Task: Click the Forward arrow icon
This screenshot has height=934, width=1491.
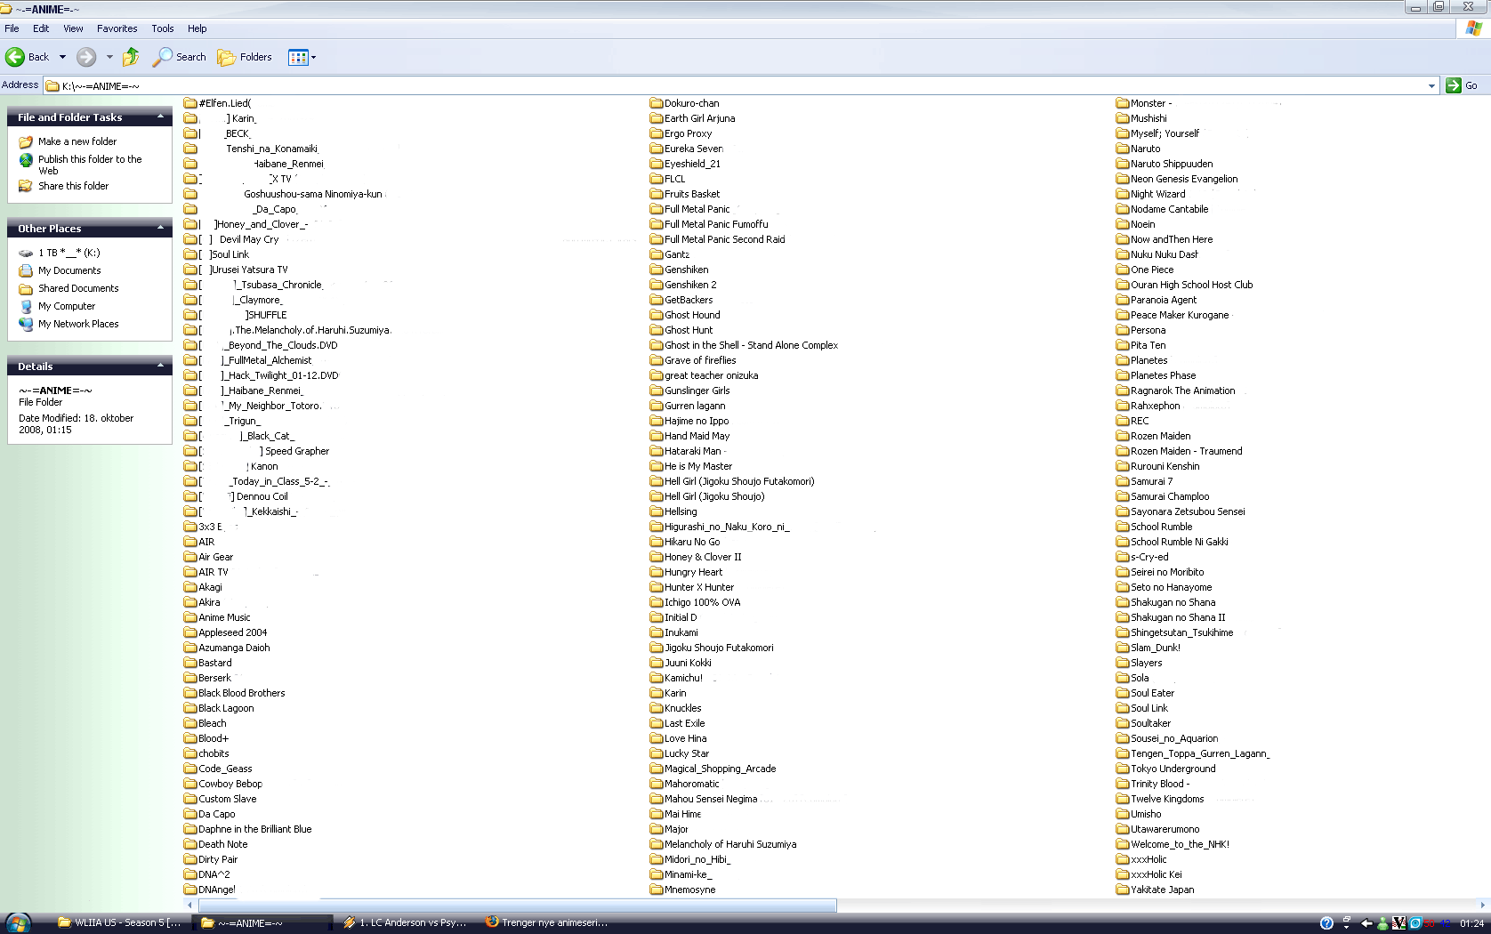Action: click(86, 57)
